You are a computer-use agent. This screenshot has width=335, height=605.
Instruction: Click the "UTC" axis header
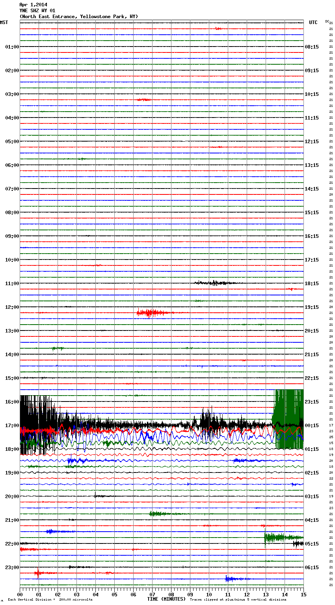(x=313, y=22)
